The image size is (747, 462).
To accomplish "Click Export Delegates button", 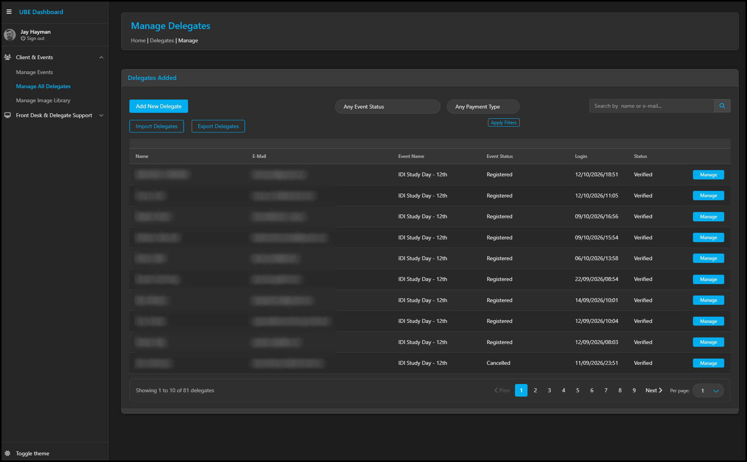I will [218, 126].
